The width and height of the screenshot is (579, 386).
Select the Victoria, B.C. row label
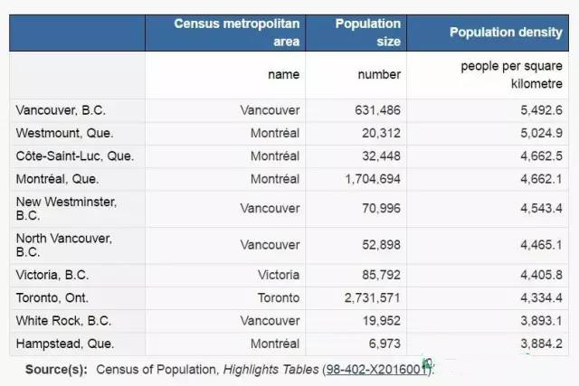(x=52, y=275)
